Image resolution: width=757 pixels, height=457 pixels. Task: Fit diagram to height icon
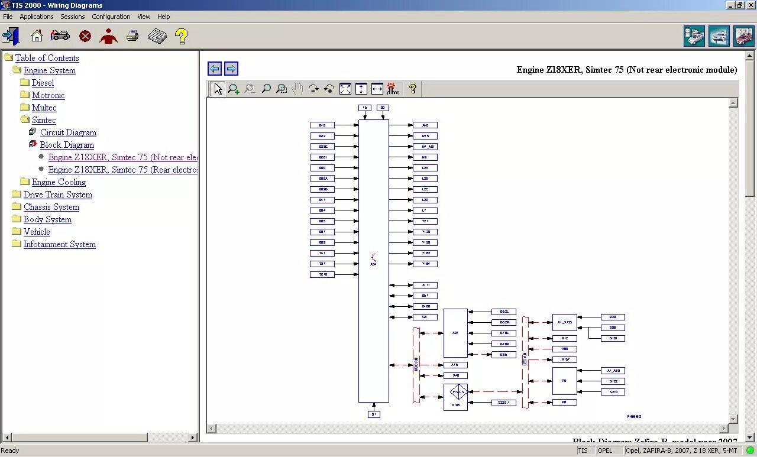pos(361,89)
